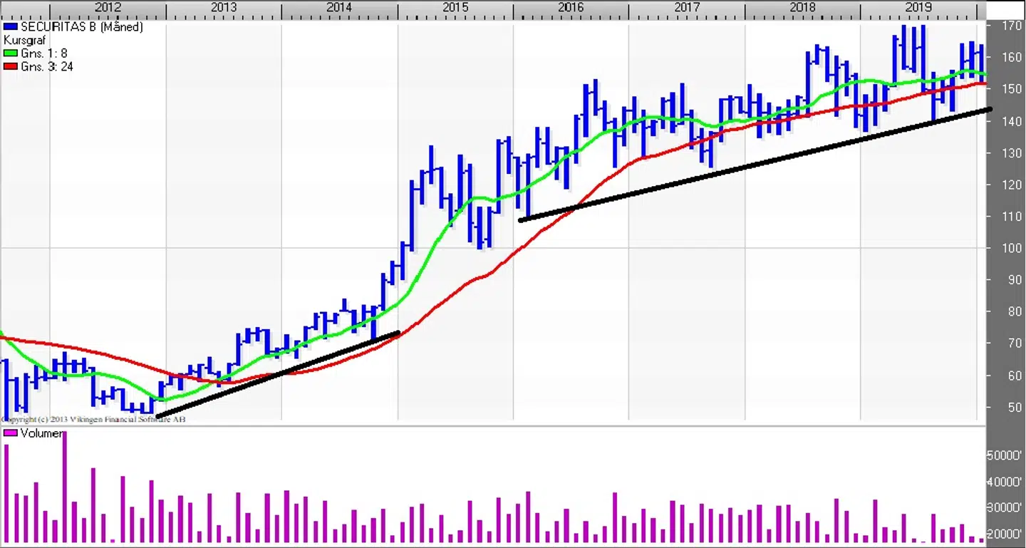Image resolution: width=1026 pixels, height=548 pixels.
Task: Pick the 2017 year header on timeline
Action: coord(687,8)
